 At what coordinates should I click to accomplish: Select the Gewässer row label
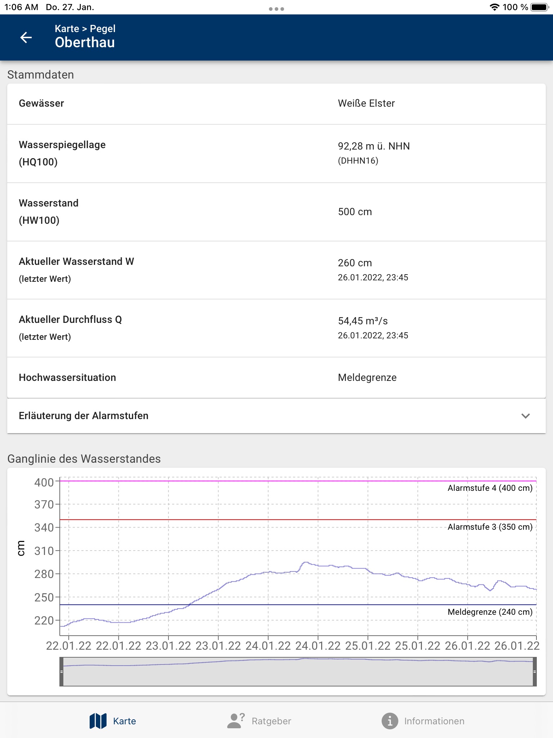41,103
